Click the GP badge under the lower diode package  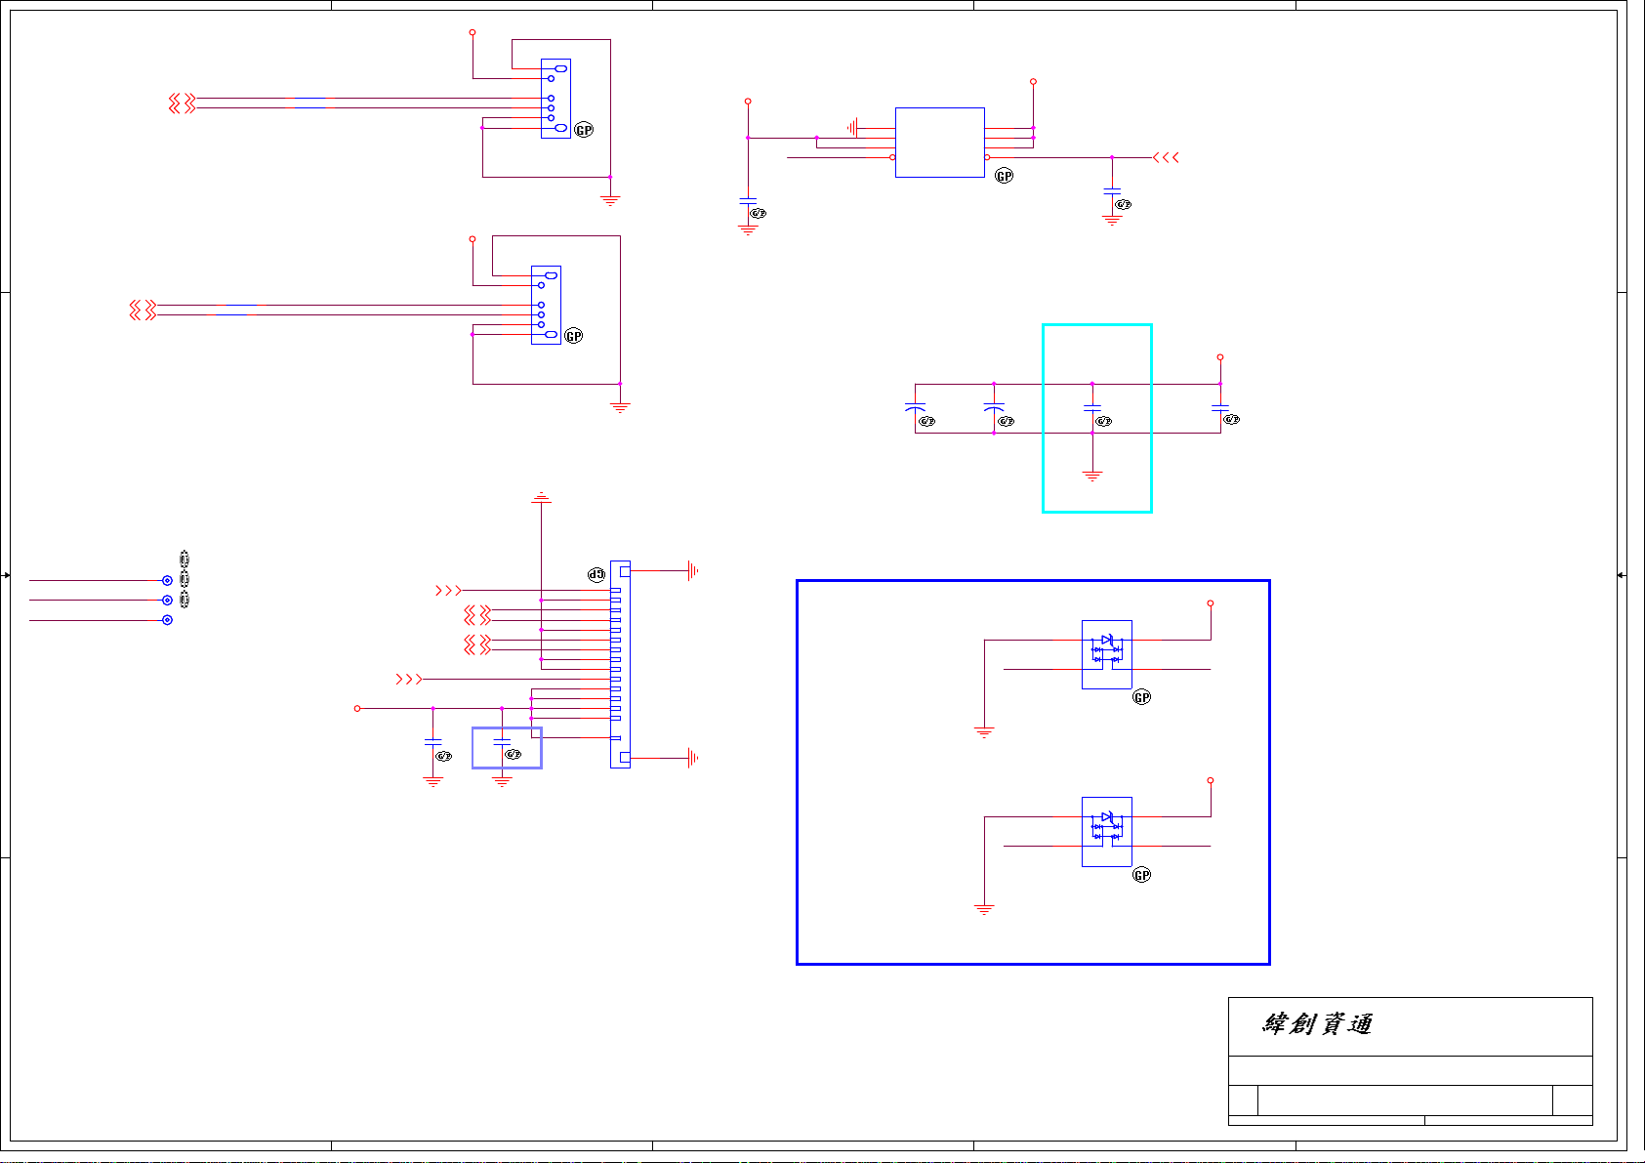click(1142, 875)
